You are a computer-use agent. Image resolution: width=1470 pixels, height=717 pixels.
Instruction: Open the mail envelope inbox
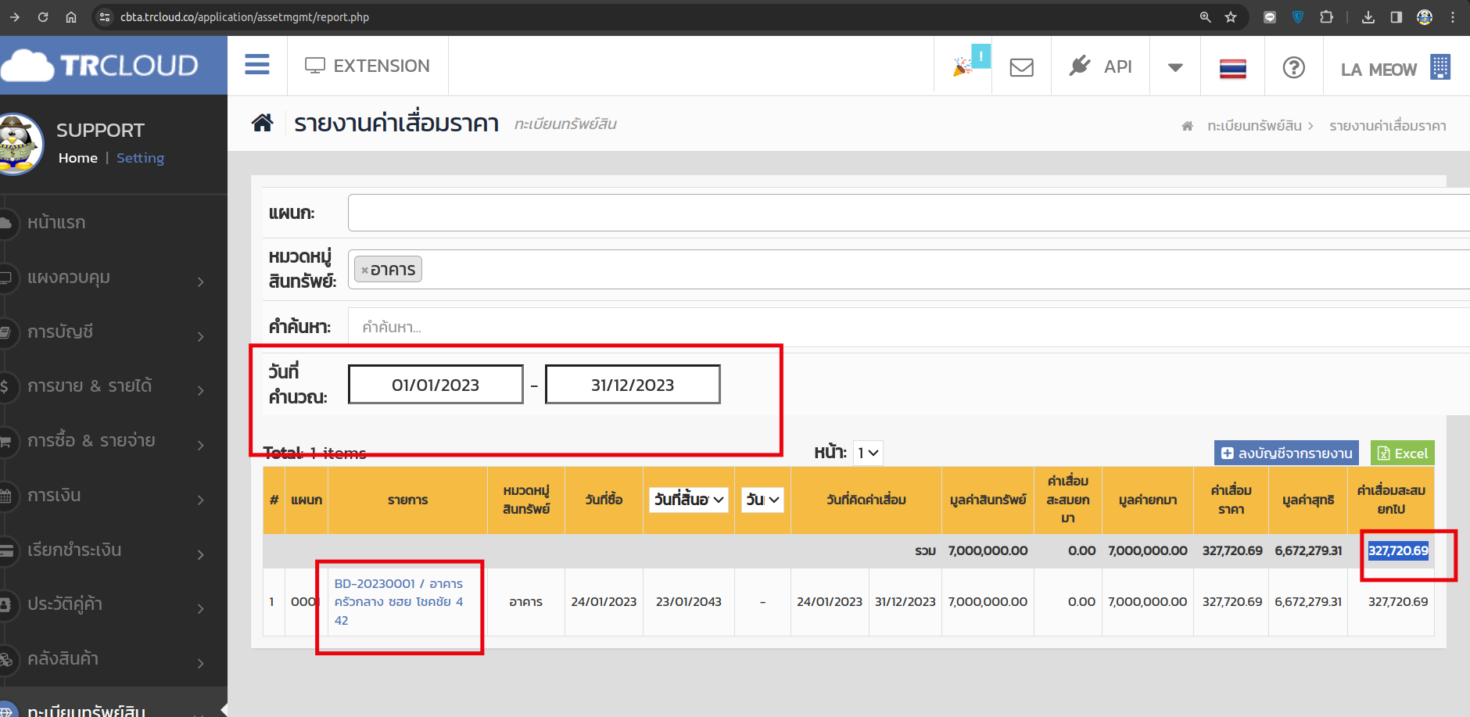point(1021,67)
